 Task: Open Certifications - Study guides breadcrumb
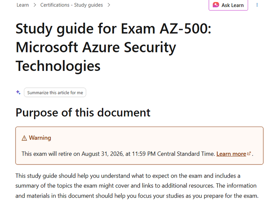pyautogui.click(x=72, y=5)
